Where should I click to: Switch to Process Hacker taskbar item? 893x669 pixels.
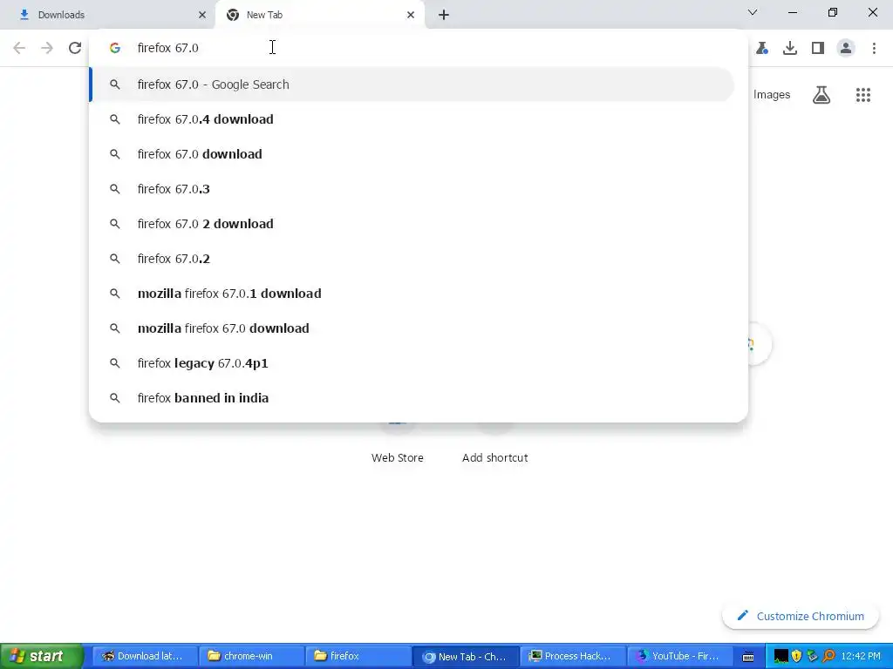[572, 656]
